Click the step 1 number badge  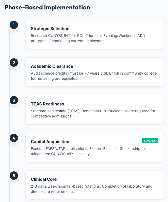click(x=14, y=25)
